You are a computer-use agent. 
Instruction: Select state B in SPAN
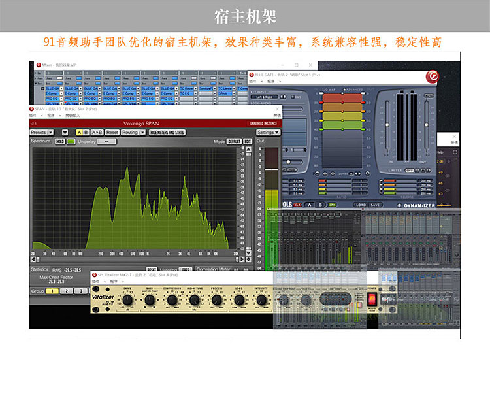tap(86, 132)
